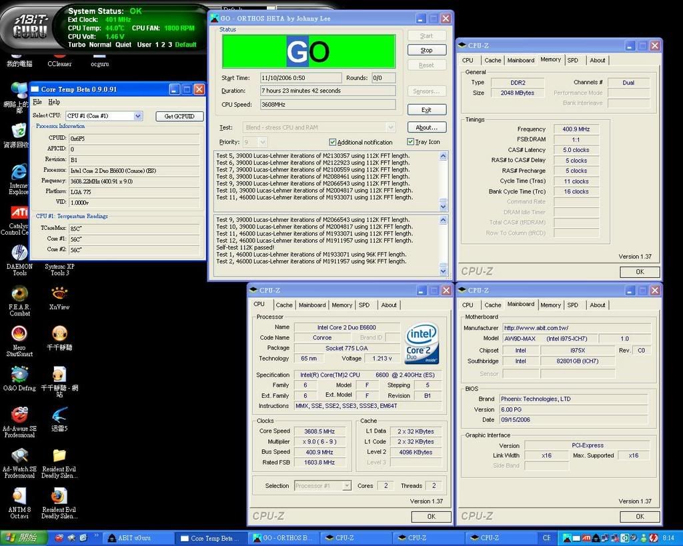Click the abit.com.tw Manufacturer URL field

pos(577,328)
